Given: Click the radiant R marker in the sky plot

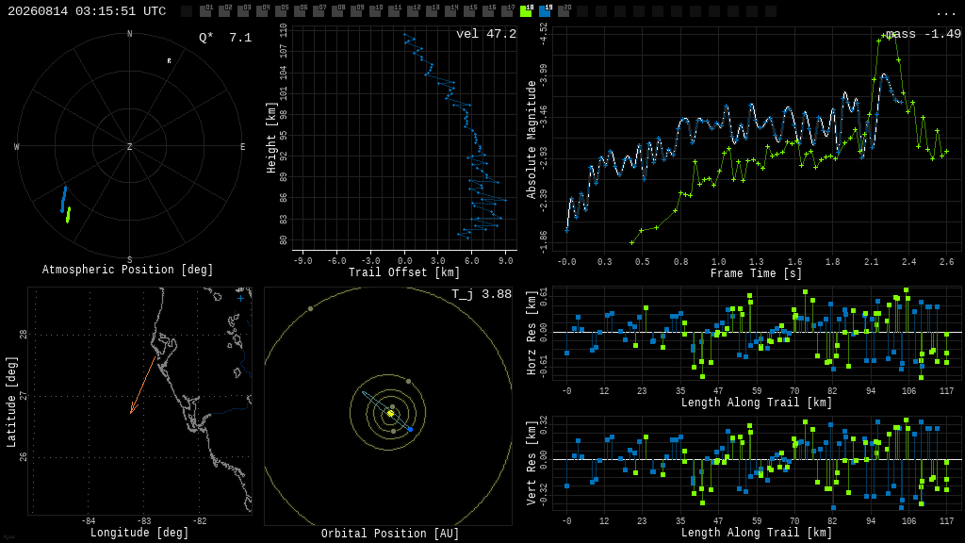Looking at the screenshot, I should point(170,61).
